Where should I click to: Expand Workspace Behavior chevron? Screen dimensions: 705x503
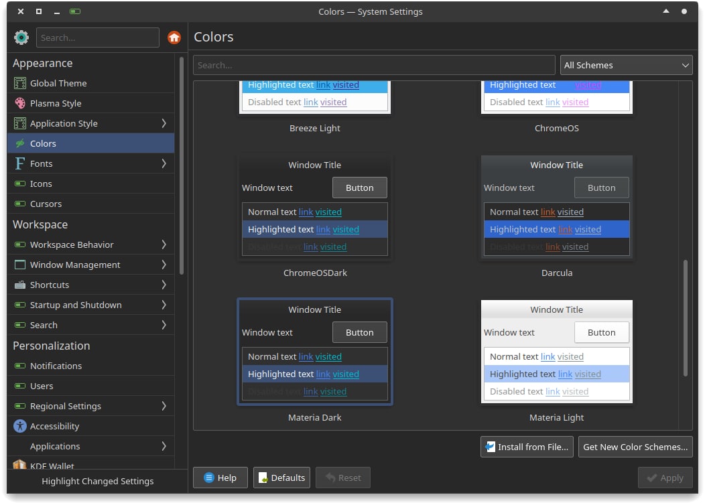pos(164,244)
